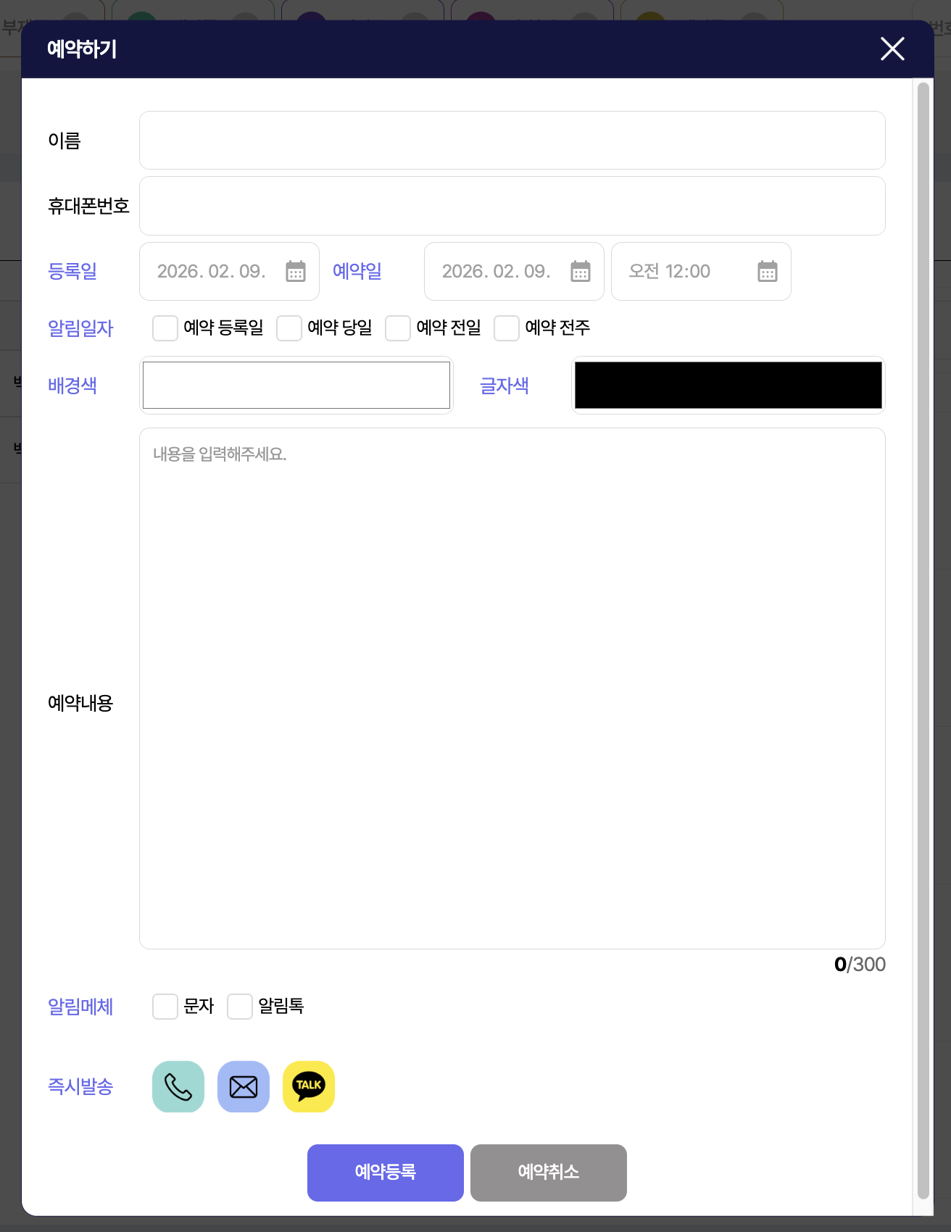Tick the 예약 전주 checkbox
Screen dimensions: 951x1232
(x=507, y=328)
